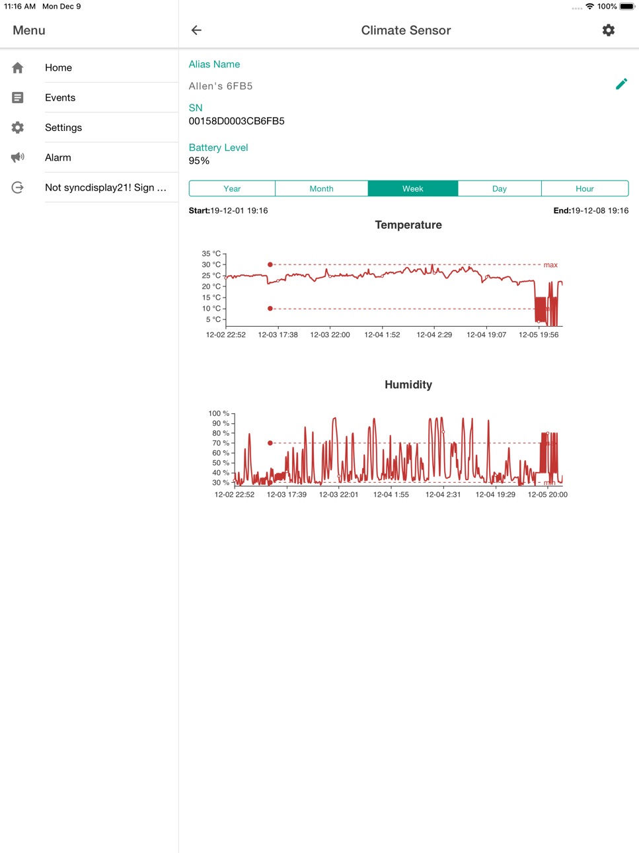
Task: Tap the Wi-Fi status icon
Action: (589, 7)
